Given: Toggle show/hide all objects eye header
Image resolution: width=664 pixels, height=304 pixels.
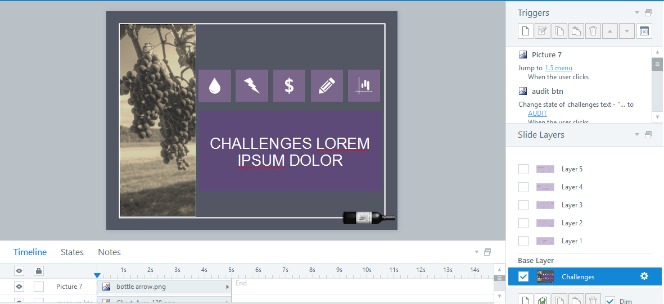Looking at the screenshot, I should click(x=19, y=270).
